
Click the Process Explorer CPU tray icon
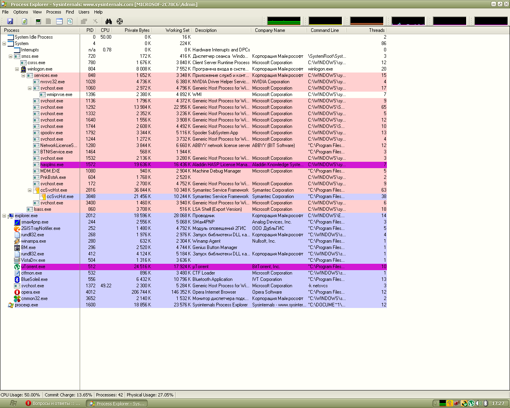(443, 403)
